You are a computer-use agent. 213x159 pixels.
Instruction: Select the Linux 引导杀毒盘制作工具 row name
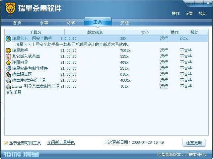pyautogui.click(x=36, y=86)
